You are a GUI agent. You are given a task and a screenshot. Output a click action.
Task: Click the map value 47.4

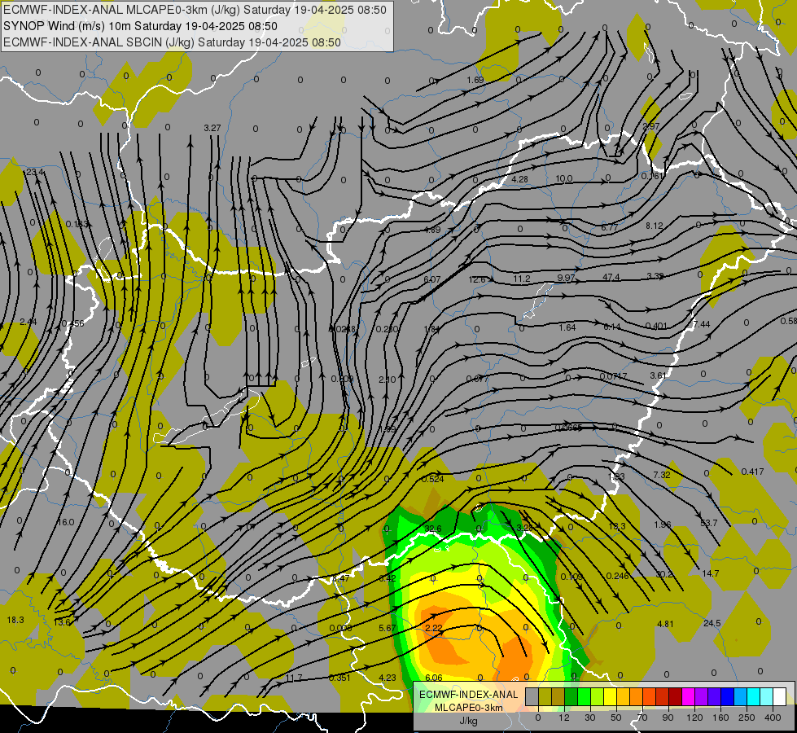[611, 277]
